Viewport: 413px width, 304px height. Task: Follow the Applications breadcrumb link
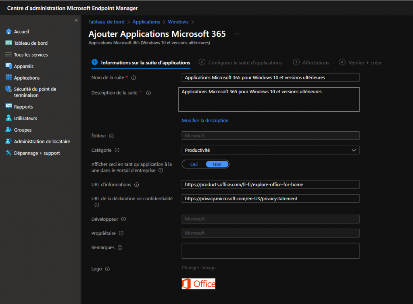146,22
